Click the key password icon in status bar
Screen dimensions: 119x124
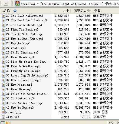[x=8, y=123]
